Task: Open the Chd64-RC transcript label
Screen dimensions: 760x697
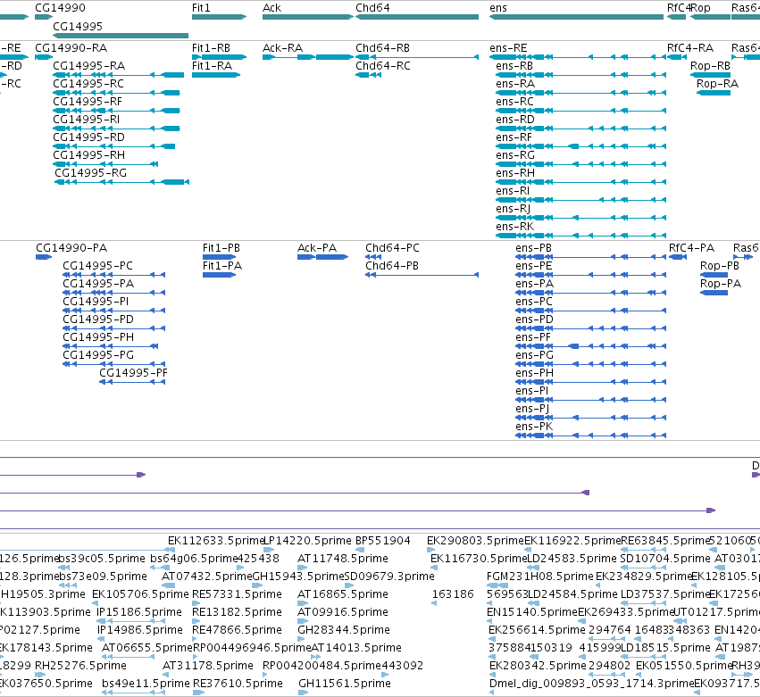Action: tap(382, 66)
